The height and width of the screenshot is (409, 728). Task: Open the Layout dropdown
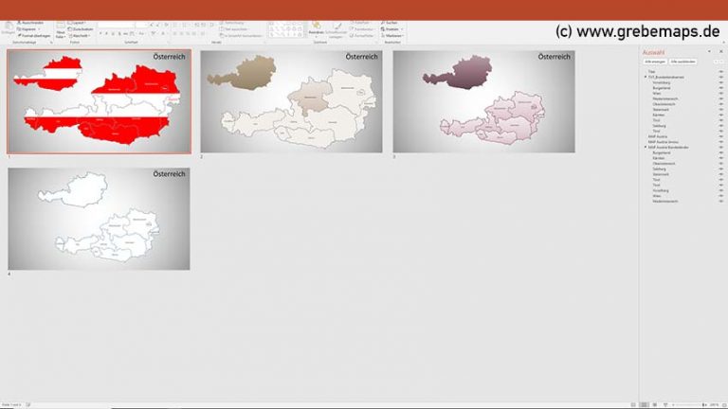click(x=77, y=23)
